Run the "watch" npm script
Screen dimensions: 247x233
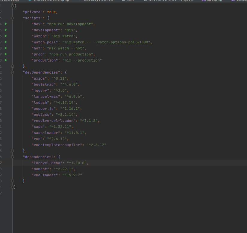tap(6, 36)
